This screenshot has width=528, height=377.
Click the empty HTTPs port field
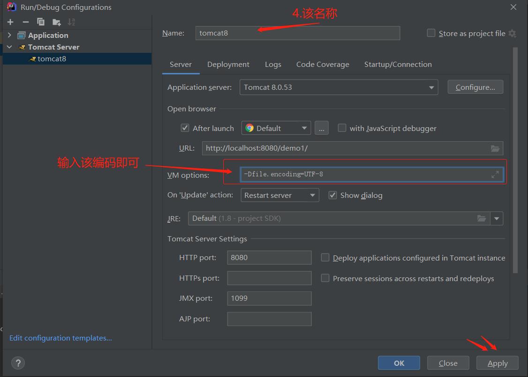point(269,278)
